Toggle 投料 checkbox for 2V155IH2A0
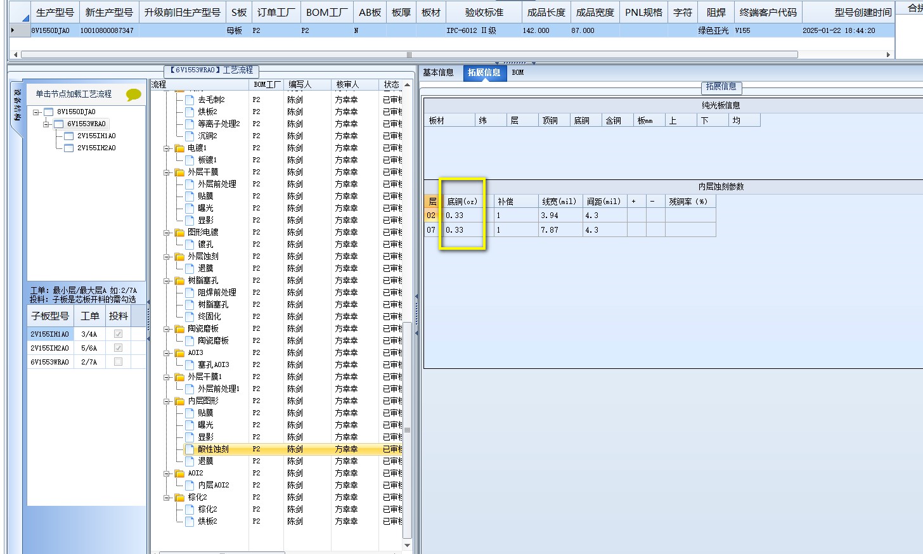 click(118, 348)
